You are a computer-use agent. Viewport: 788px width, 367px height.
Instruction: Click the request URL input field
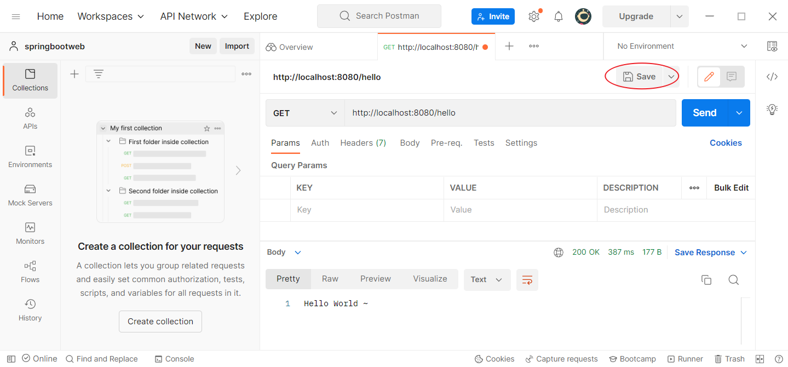click(509, 113)
